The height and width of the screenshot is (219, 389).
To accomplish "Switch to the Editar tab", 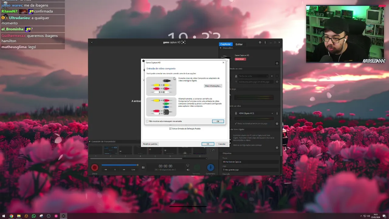I will (x=239, y=44).
